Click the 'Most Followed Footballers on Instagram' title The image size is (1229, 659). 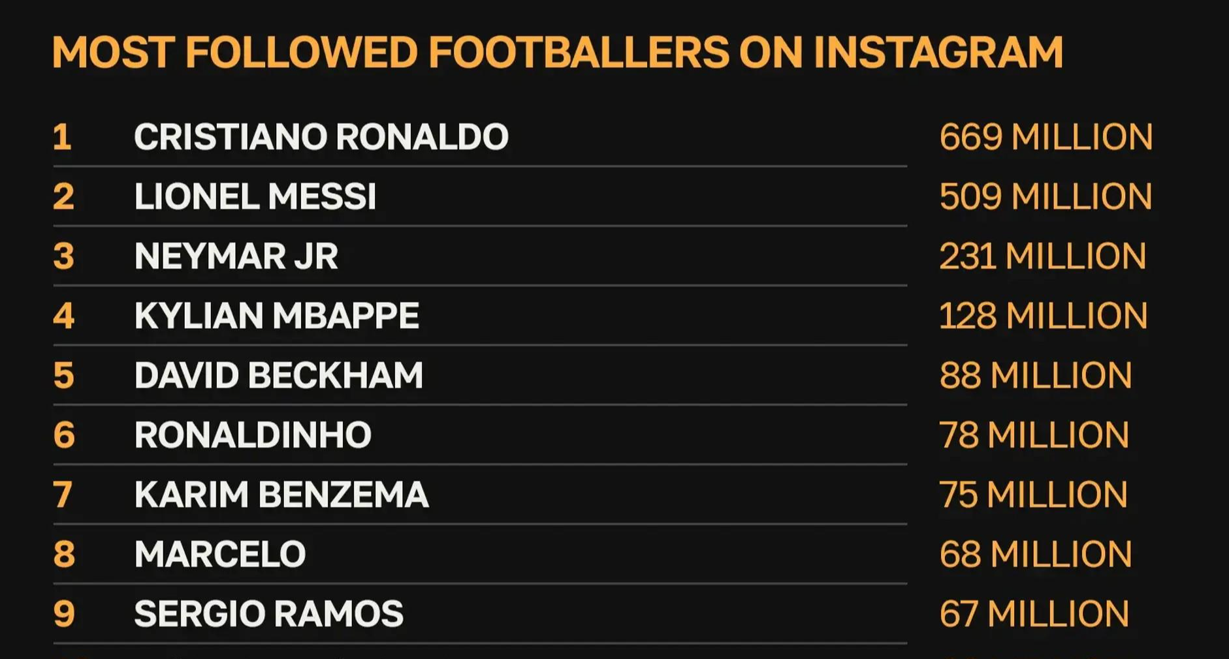click(557, 52)
